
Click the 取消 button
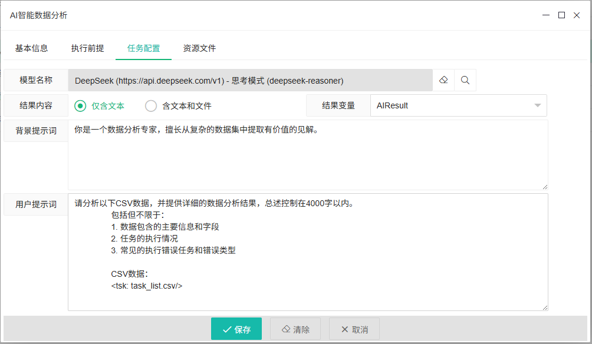coord(354,329)
